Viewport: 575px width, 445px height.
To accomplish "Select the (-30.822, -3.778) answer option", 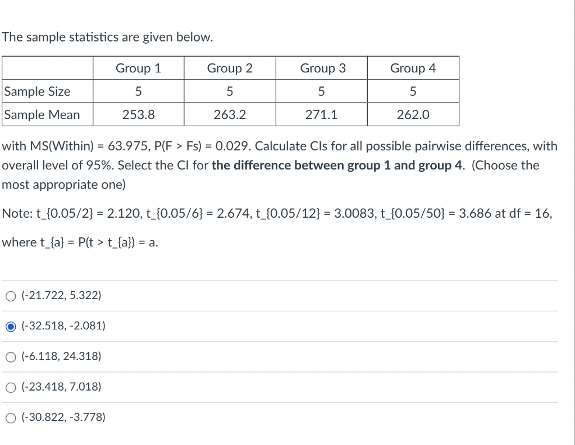I will coord(10,418).
